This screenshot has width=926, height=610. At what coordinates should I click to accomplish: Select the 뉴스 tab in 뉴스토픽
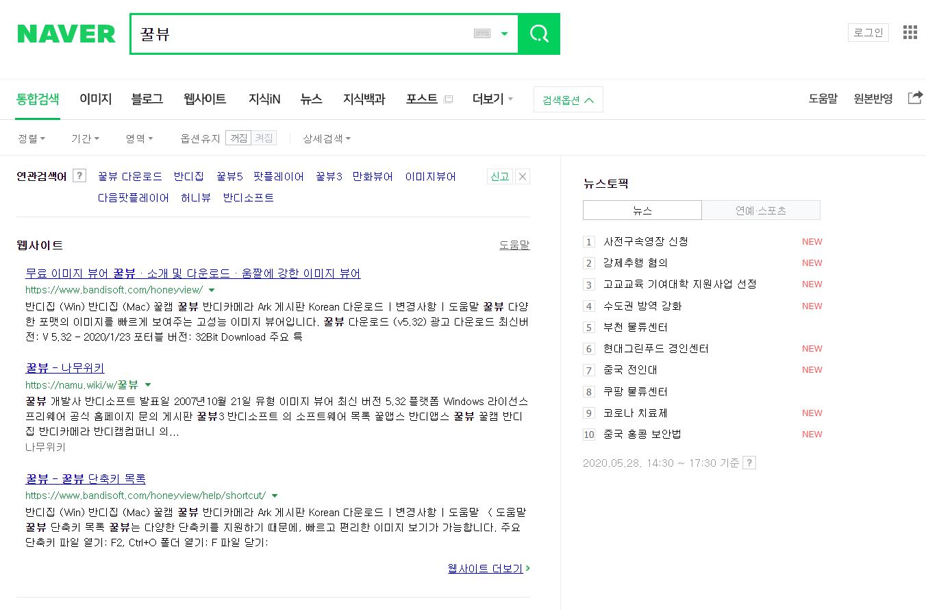pos(642,210)
